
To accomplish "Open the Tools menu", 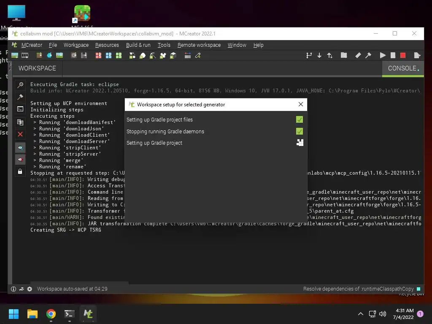I will 164,45.
